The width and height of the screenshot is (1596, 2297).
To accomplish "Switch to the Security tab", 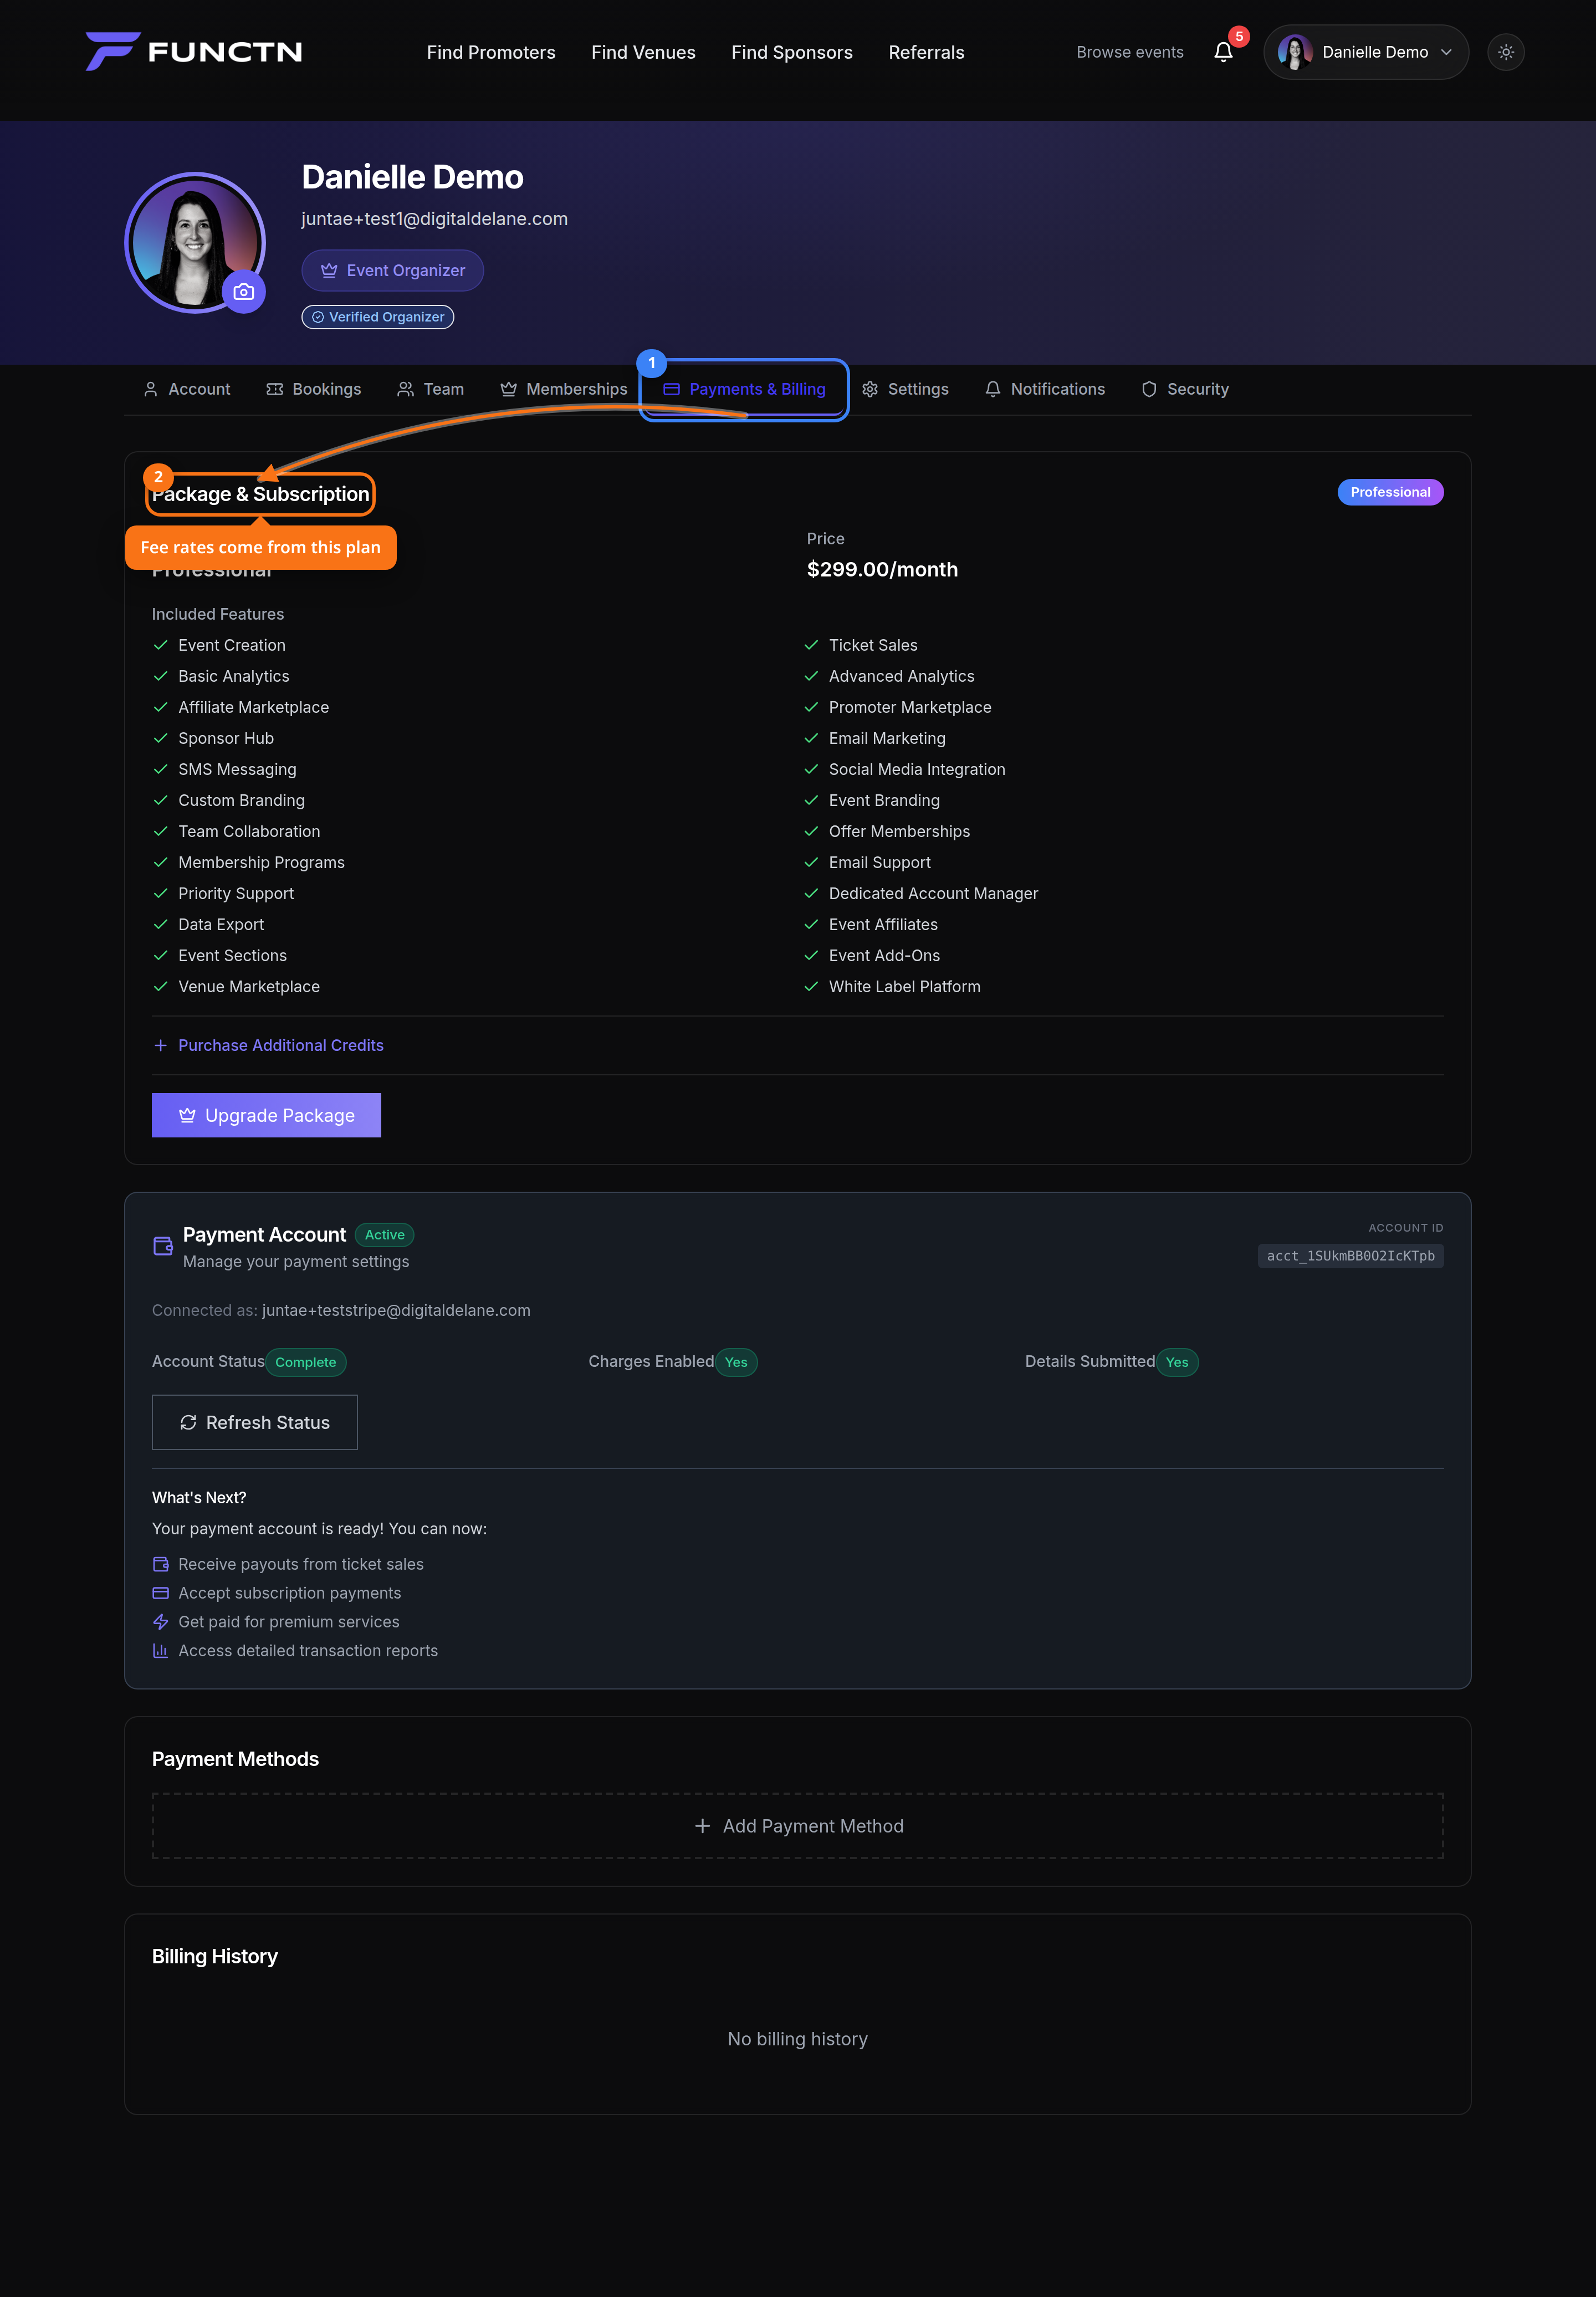I will (x=1185, y=389).
